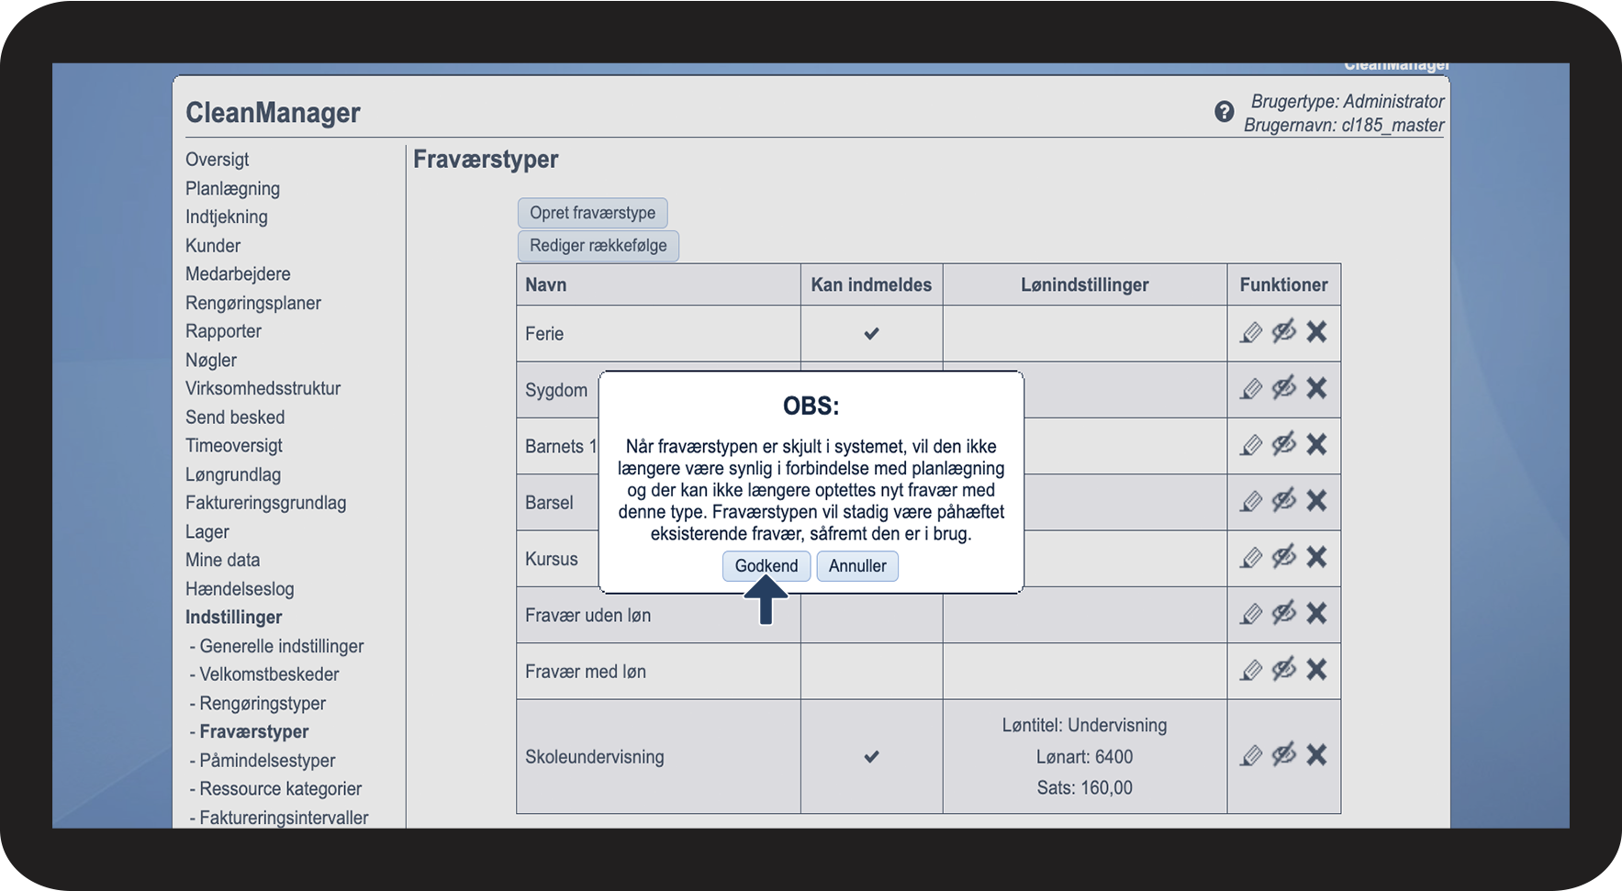Edit the Barsel absence type
This screenshot has width=1622, height=891.
click(x=1251, y=501)
